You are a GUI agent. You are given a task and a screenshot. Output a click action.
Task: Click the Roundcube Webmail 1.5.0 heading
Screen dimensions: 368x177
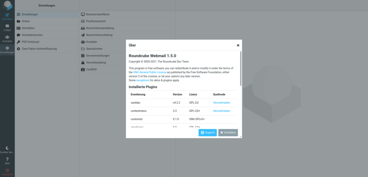(x=152, y=56)
